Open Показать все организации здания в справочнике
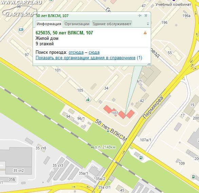Screen dimensions: 199x193 click(86, 58)
